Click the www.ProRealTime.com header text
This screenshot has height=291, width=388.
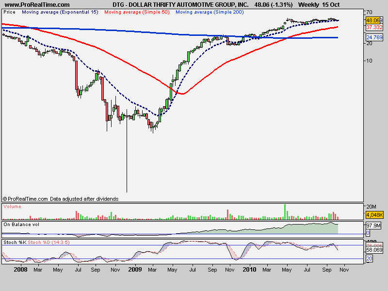coord(37,5)
